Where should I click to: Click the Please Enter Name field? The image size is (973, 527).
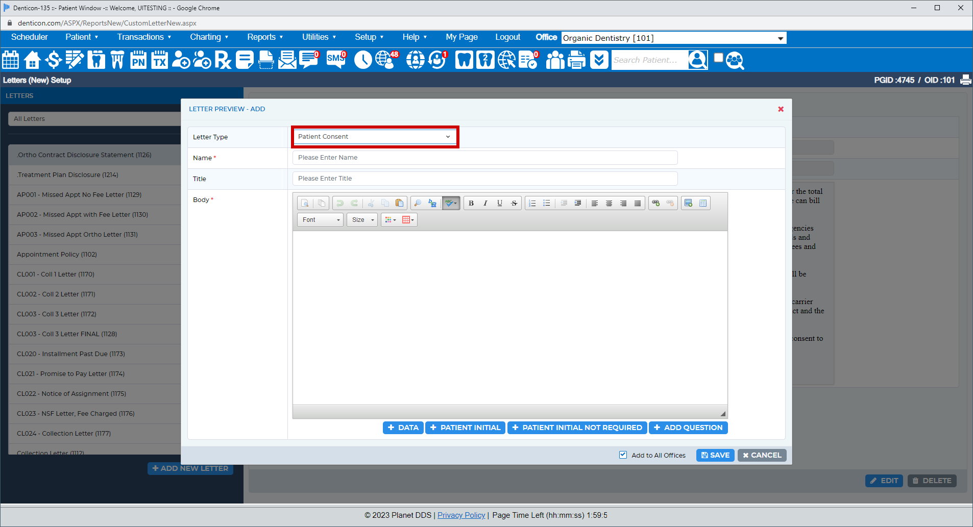484,157
